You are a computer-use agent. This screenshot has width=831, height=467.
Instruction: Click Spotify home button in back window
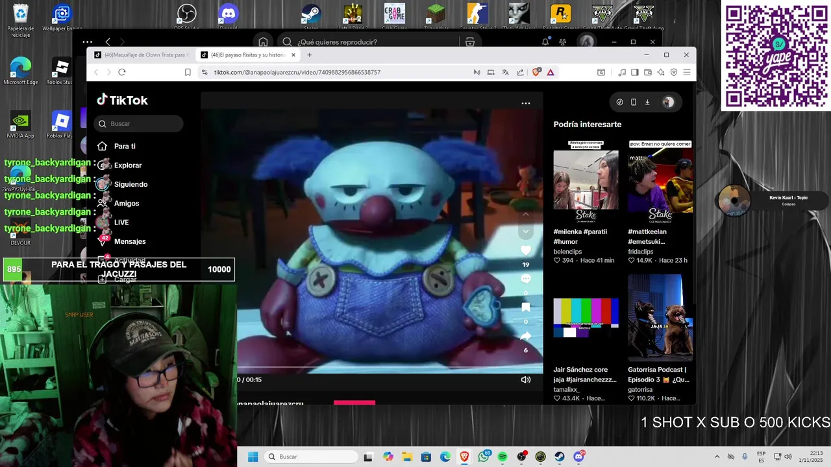point(263,42)
